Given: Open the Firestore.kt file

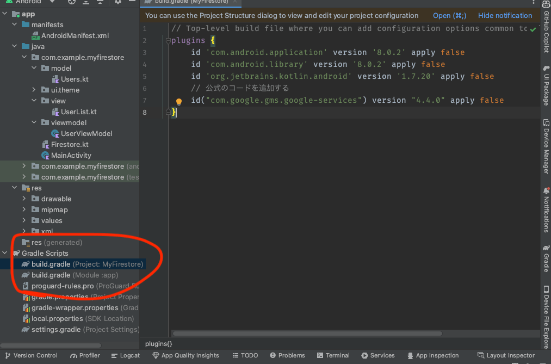Looking at the screenshot, I should pyautogui.click(x=65, y=144).
